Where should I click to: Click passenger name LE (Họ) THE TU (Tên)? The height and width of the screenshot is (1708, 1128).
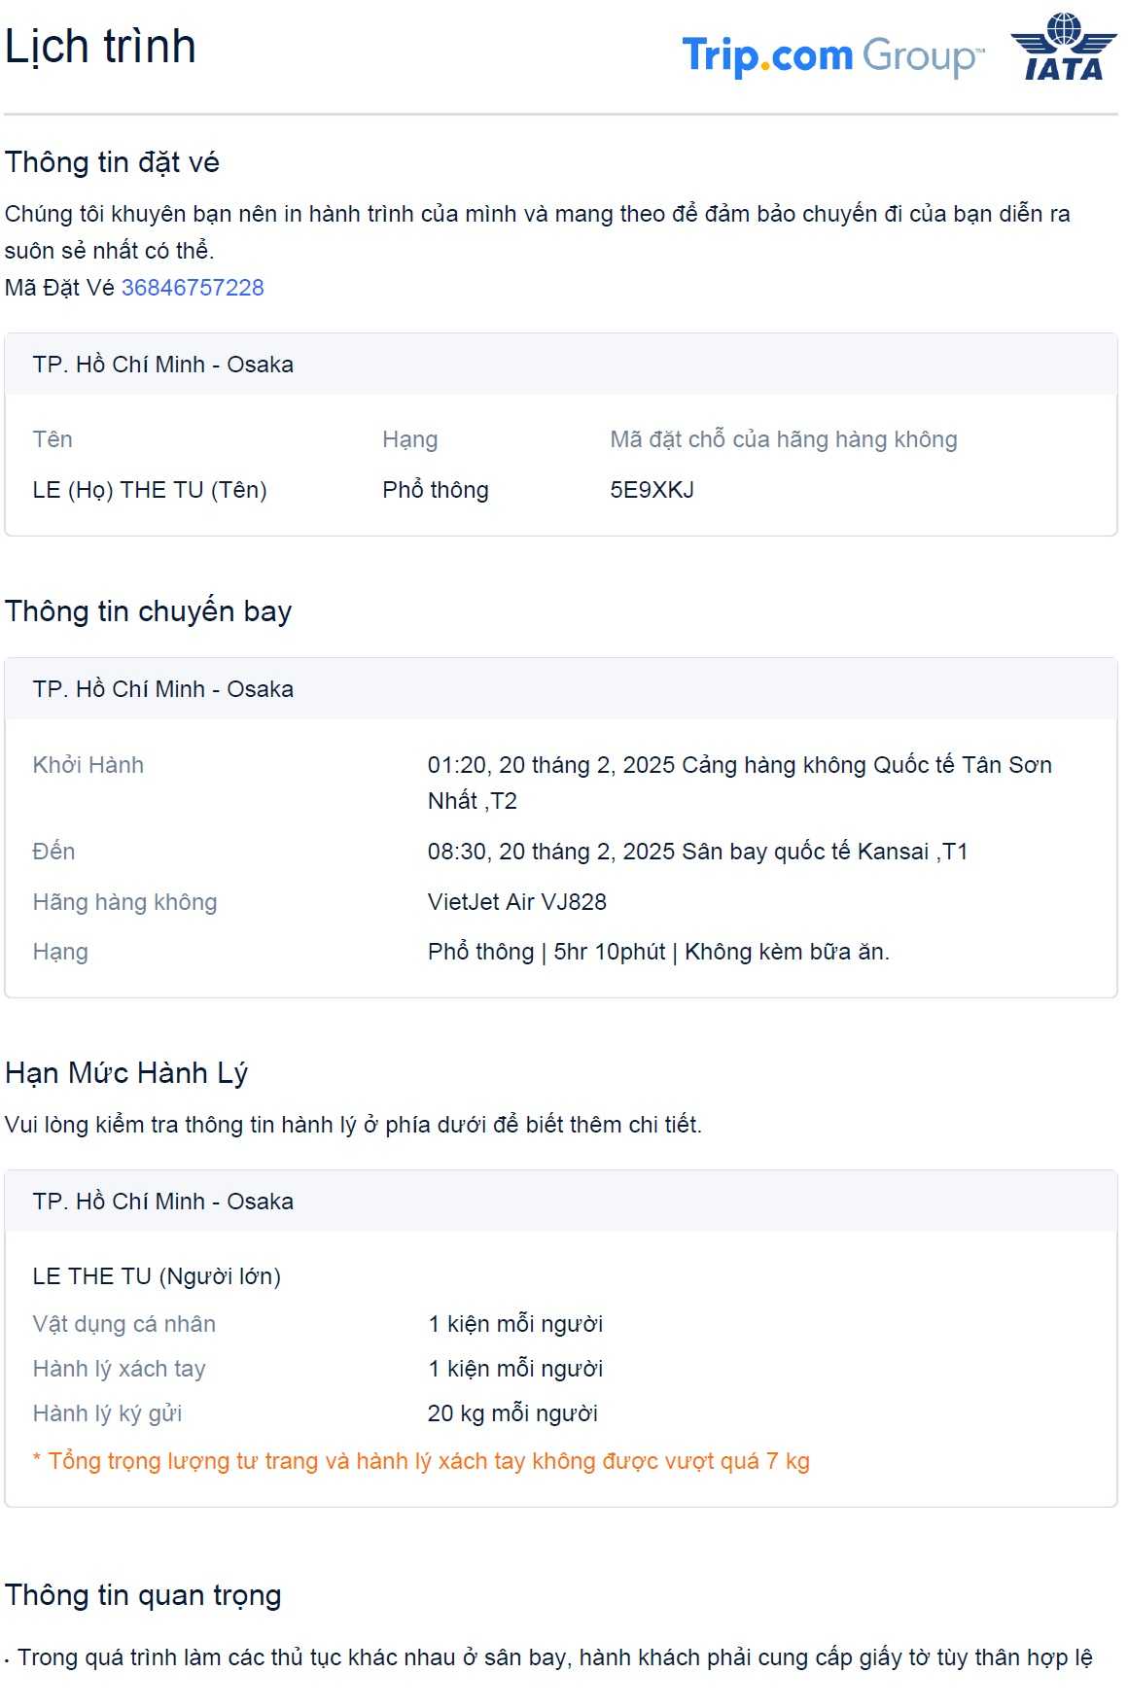(150, 490)
